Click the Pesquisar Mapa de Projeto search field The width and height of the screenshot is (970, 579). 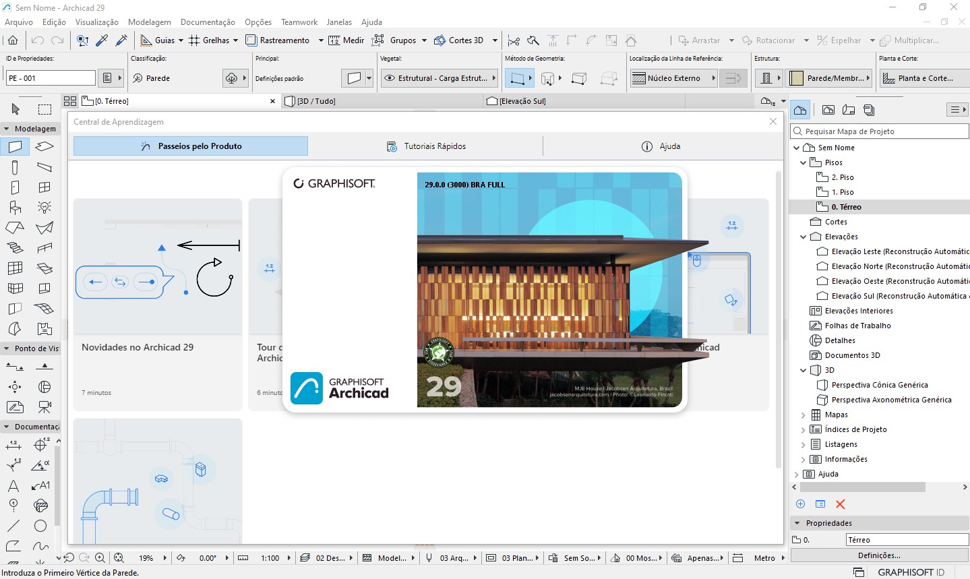point(876,131)
